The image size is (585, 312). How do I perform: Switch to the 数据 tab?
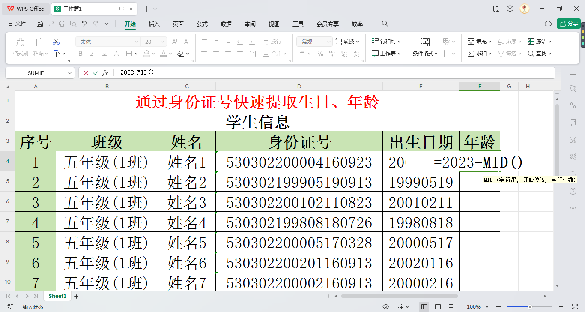226,24
